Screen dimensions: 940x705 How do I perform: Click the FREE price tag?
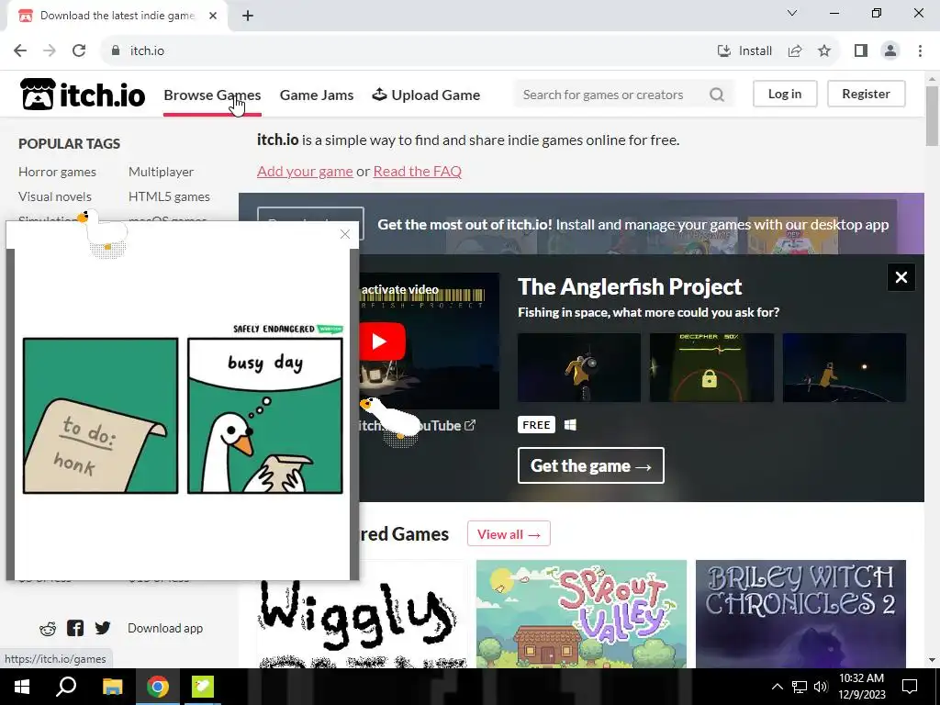click(x=536, y=424)
